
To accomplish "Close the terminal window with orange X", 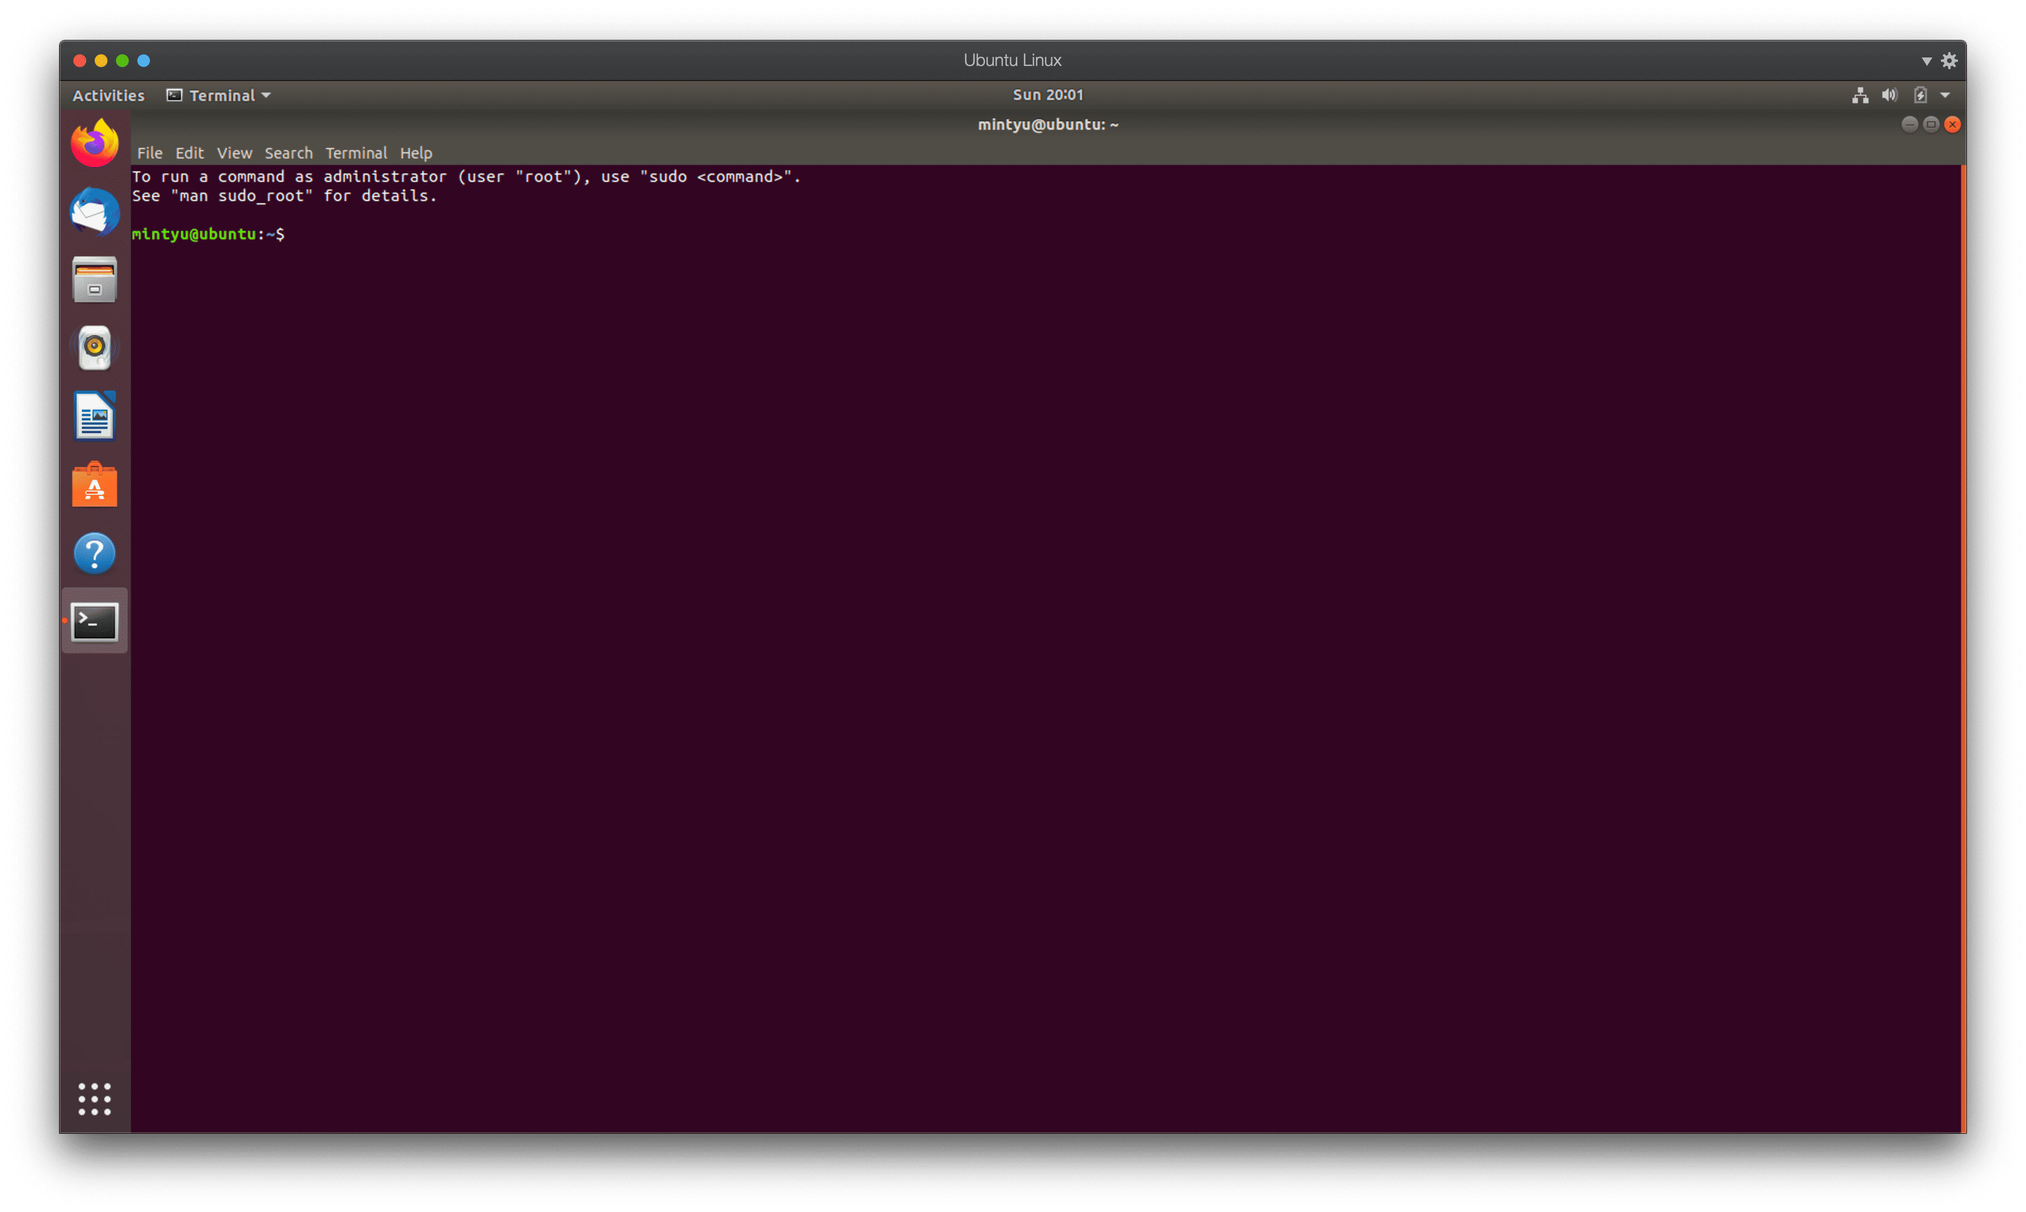I will (x=1952, y=124).
